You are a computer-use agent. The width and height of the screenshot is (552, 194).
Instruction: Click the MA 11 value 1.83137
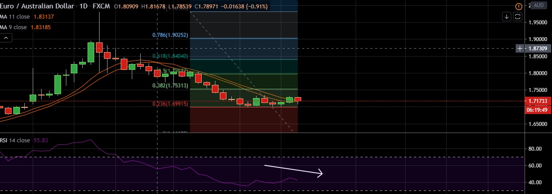click(x=43, y=17)
